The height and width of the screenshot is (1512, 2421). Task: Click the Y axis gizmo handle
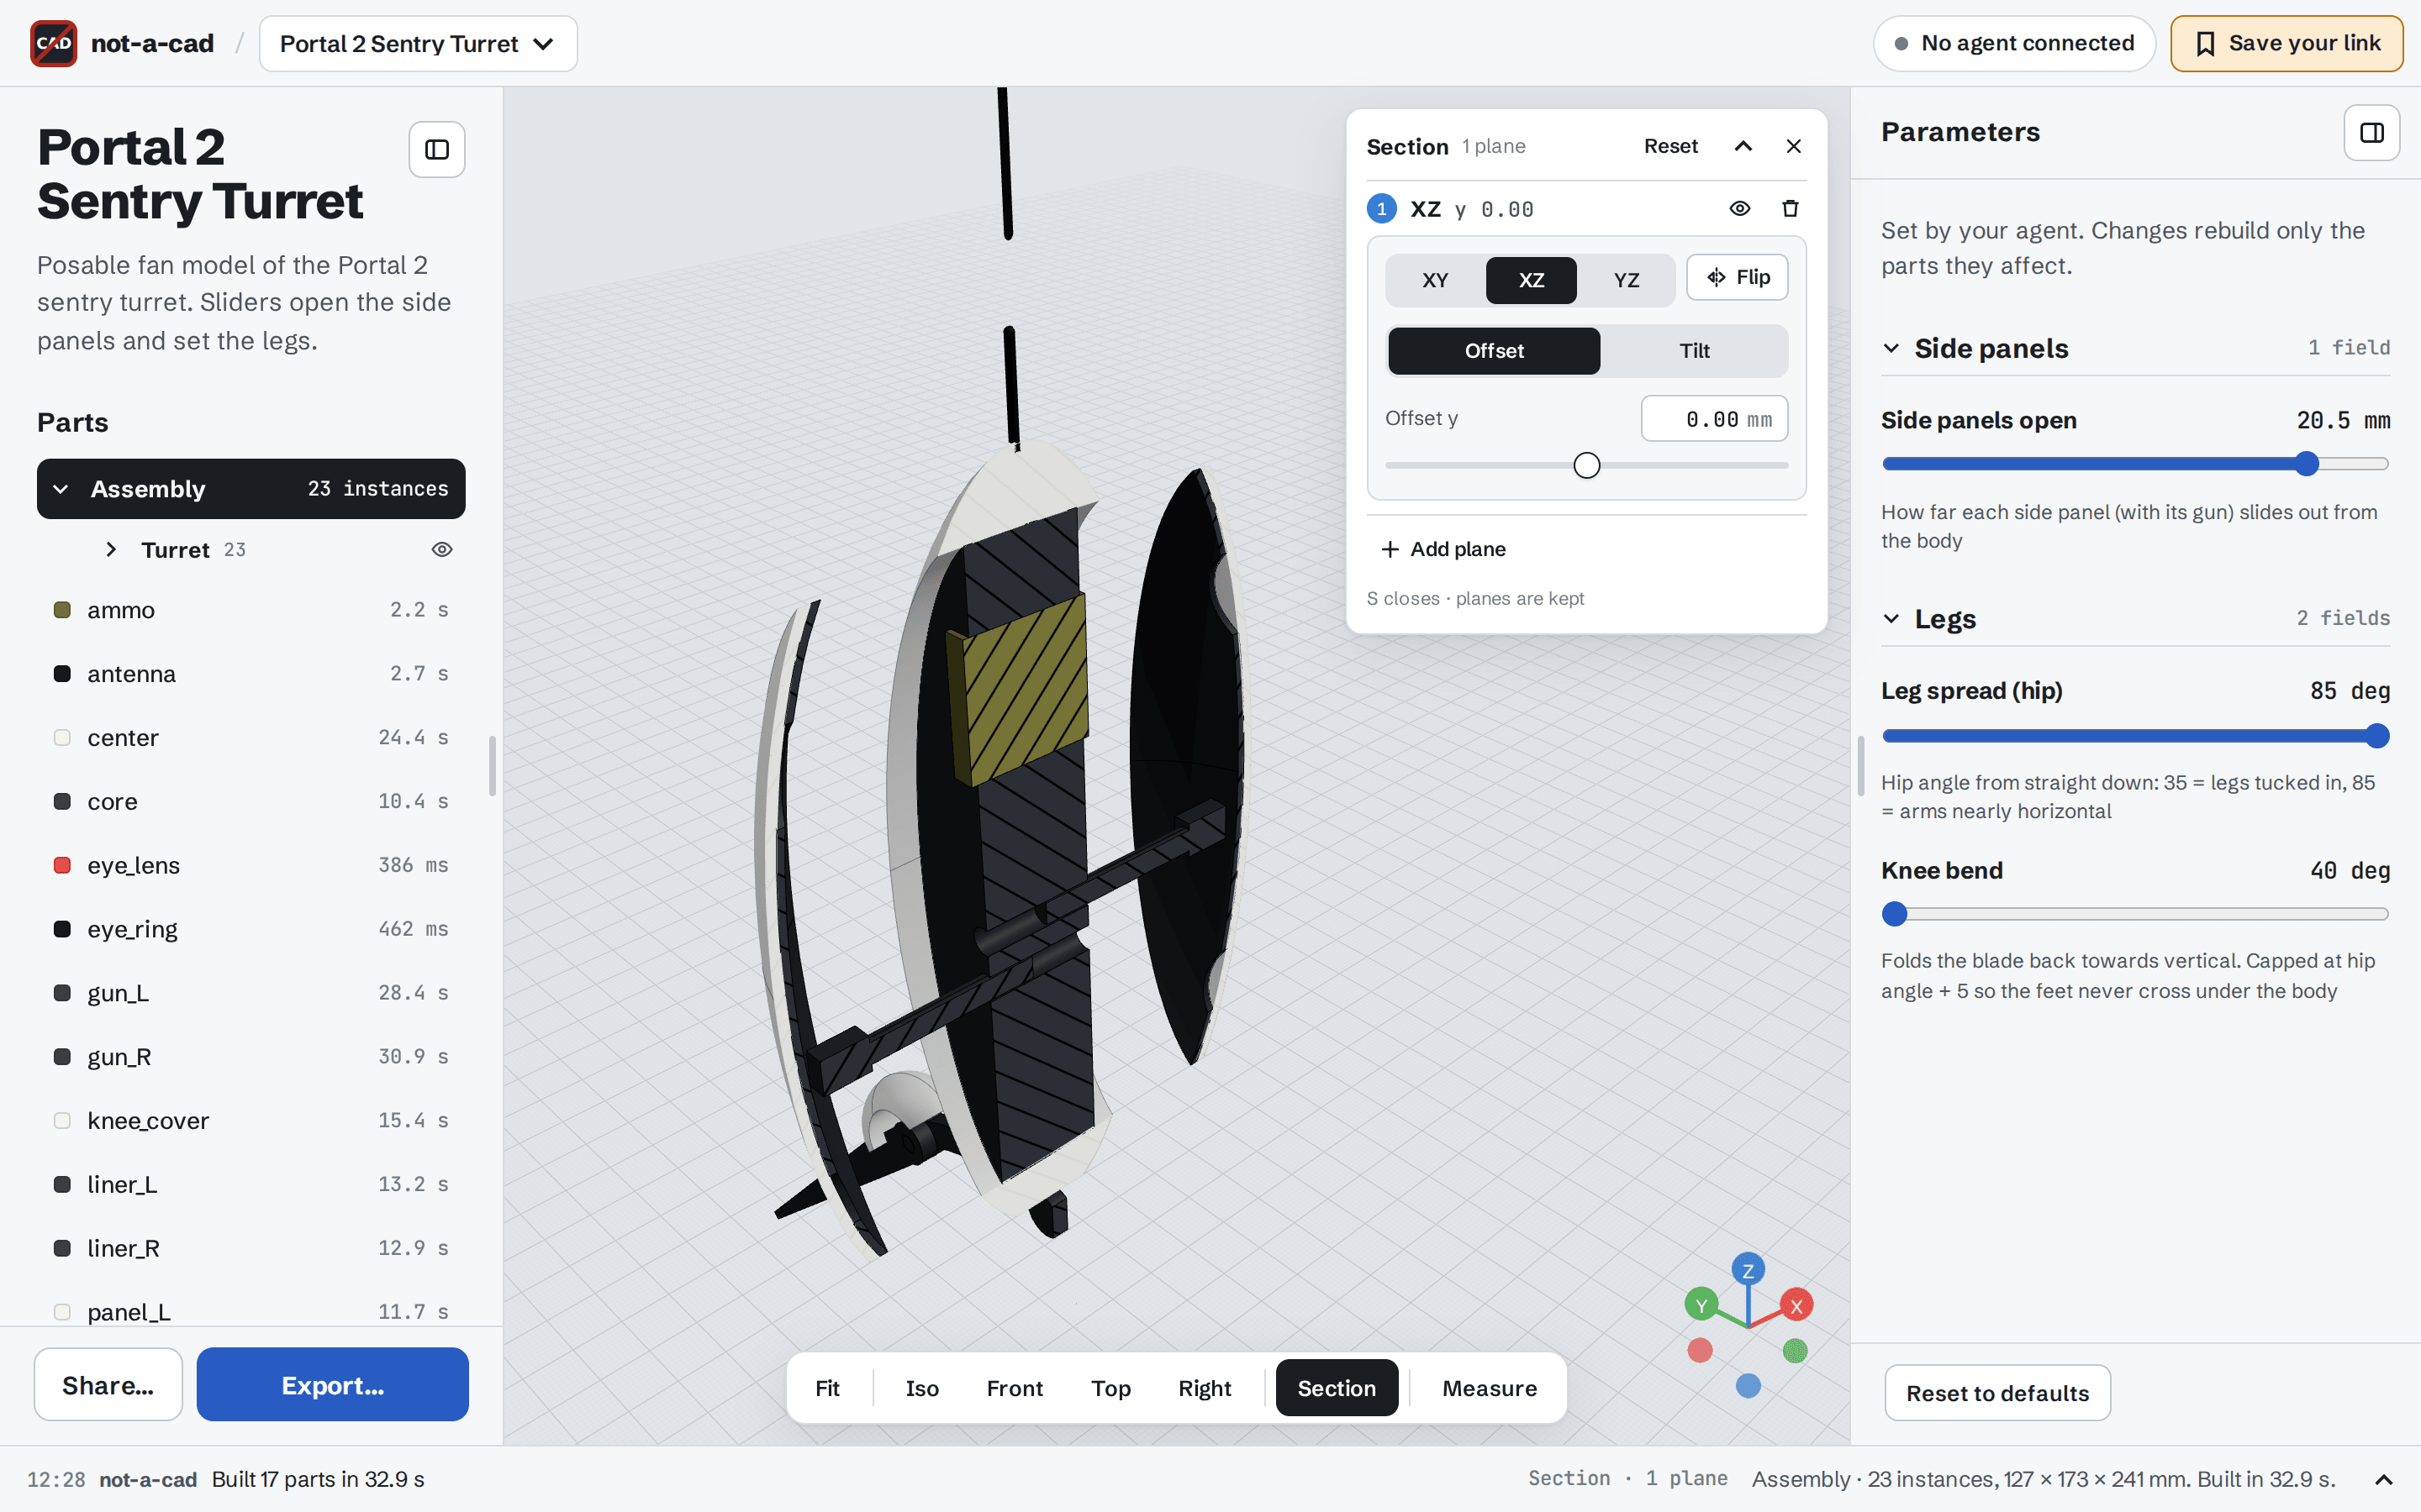(1701, 1305)
